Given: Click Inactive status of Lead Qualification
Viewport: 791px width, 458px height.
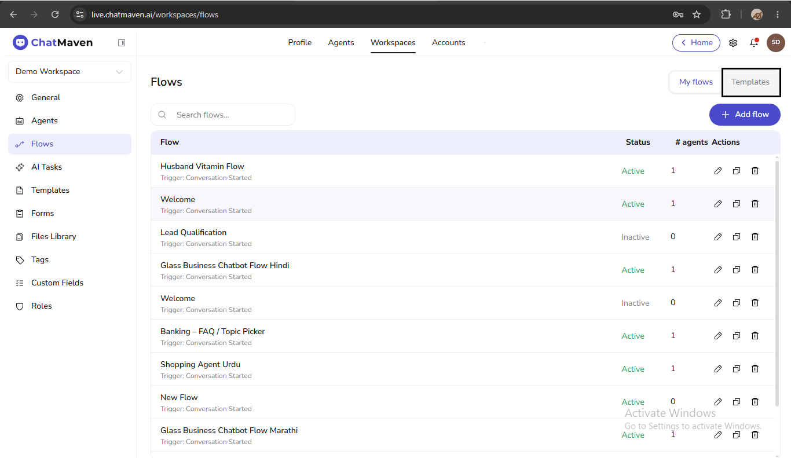Looking at the screenshot, I should click(635, 237).
